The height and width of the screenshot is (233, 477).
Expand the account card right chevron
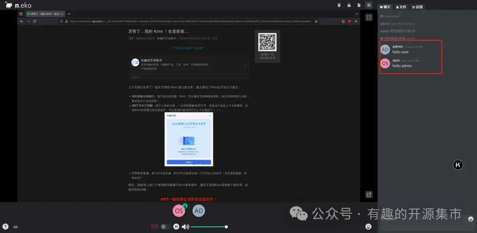246,64
